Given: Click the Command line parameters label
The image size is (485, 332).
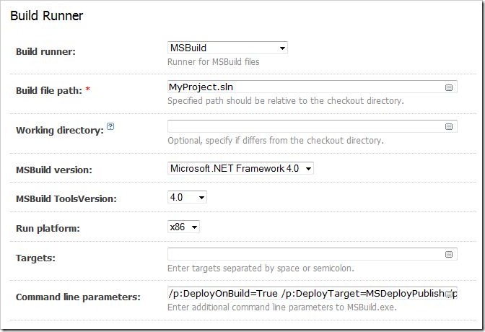Looking at the screenshot, I should 78,297.
